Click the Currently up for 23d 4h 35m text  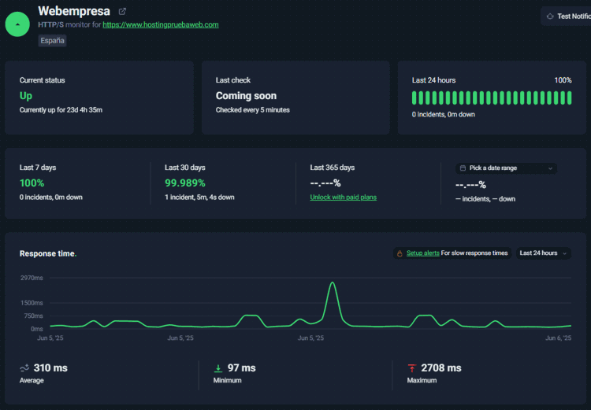click(x=61, y=110)
